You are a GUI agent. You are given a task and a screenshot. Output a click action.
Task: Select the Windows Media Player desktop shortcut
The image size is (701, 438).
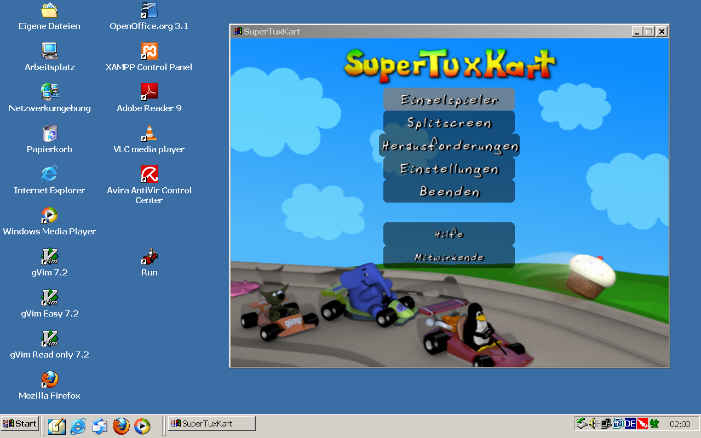(x=49, y=222)
